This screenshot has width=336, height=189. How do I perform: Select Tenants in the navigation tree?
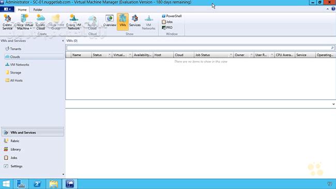point(13,49)
